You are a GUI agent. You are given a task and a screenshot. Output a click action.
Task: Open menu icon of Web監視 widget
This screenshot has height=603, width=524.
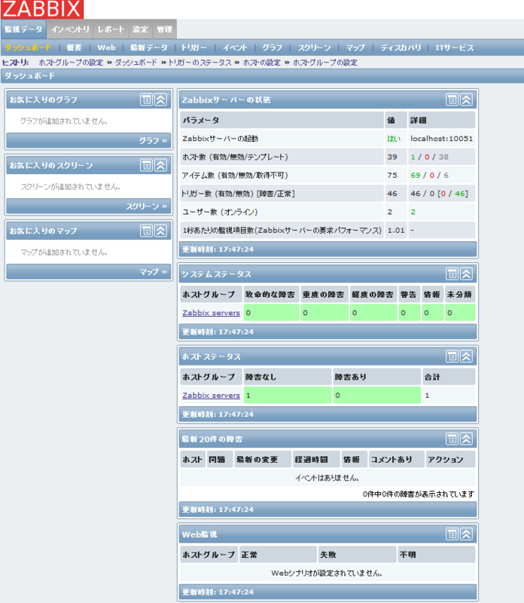452,534
